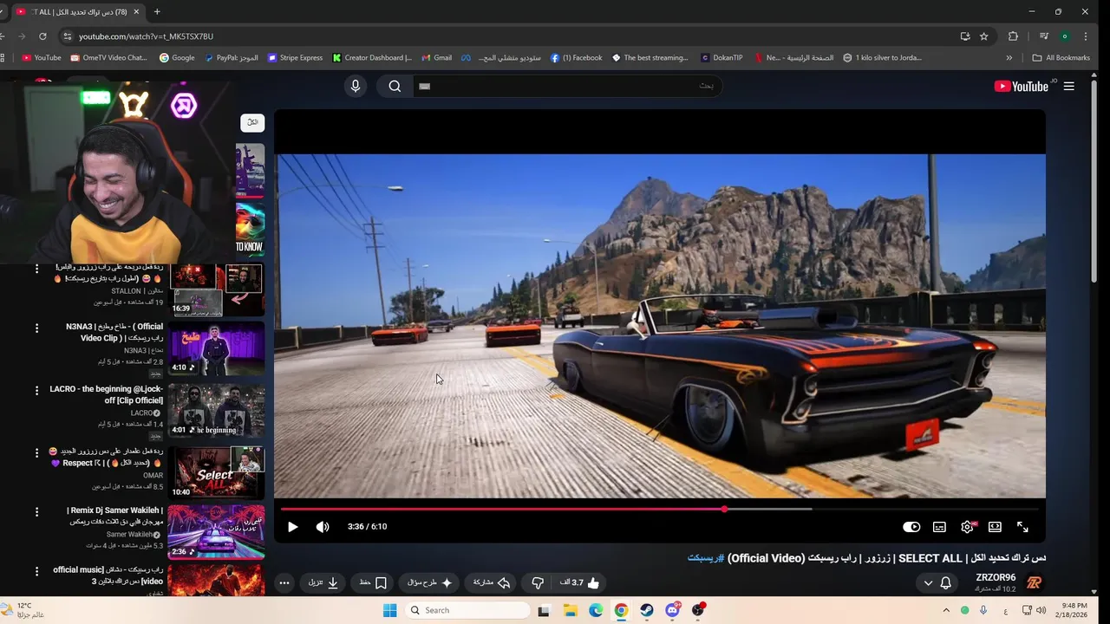
Task: Click the Windows taskbar Search box
Action: (468, 610)
